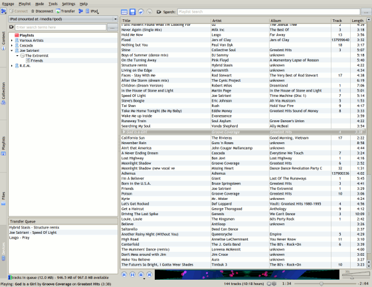
Task: Click the Connect device toolbar button
Action: pyautogui.click(x=19, y=11)
